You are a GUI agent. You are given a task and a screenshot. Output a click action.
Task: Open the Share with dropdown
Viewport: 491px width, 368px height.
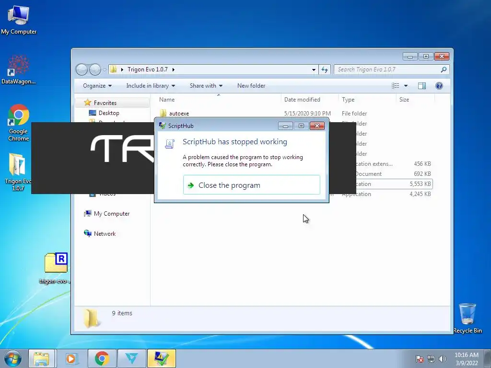206,86
